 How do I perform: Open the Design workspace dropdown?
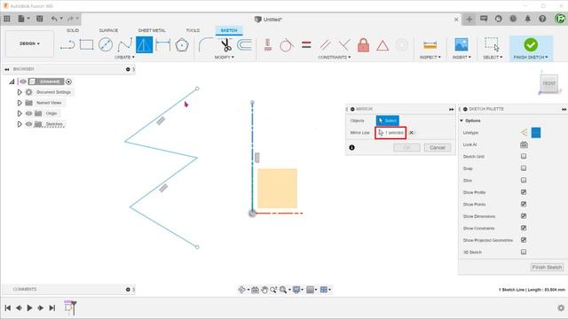coord(29,43)
